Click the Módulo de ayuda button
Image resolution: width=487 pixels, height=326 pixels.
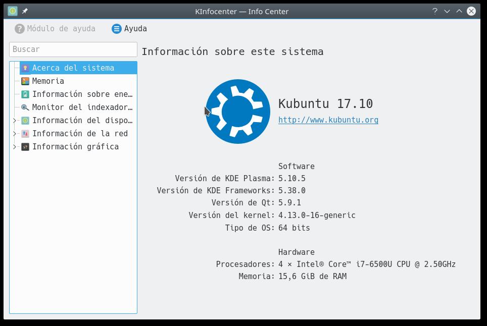[x=55, y=29]
